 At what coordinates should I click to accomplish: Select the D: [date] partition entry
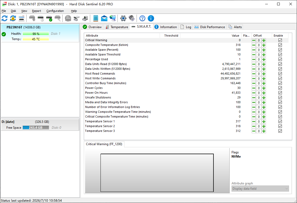coord(40,125)
